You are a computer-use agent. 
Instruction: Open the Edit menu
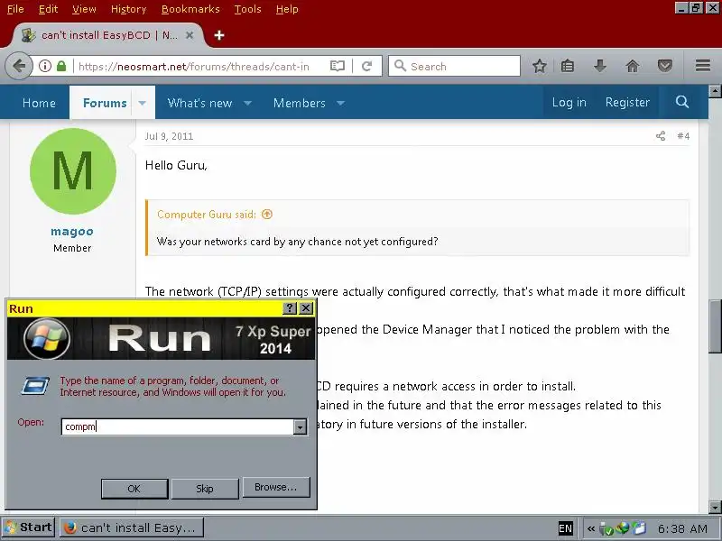click(48, 9)
